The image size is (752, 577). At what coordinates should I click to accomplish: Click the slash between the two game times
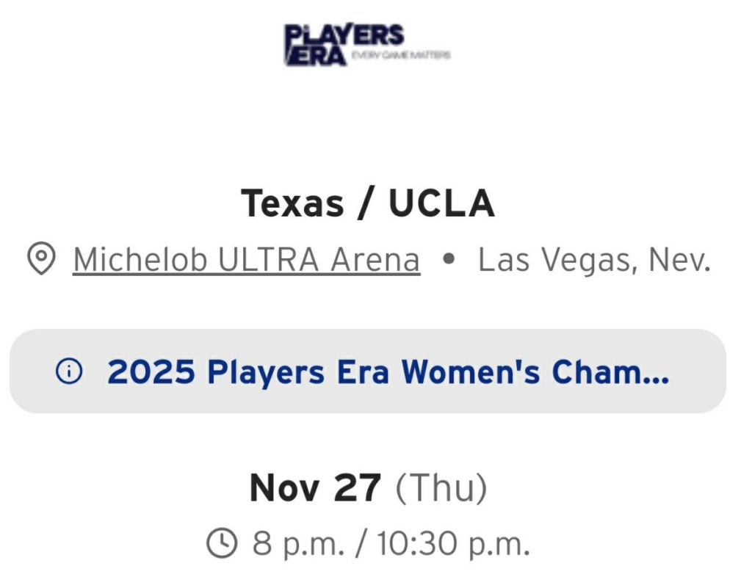[x=362, y=544]
